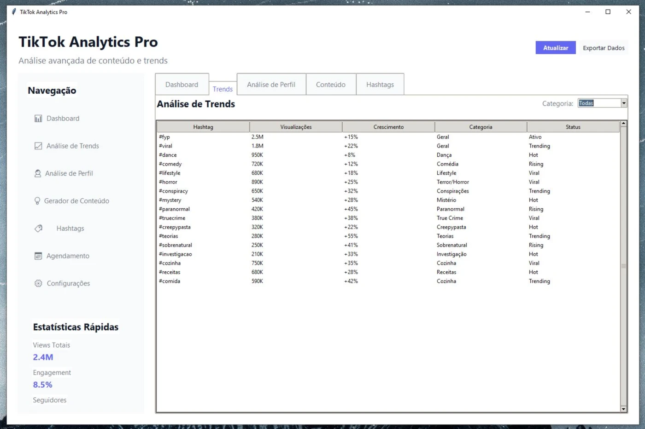The width and height of the screenshot is (645, 429).
Task: Open Análise de Perfil in sidebar
Action: coord(69,174)
